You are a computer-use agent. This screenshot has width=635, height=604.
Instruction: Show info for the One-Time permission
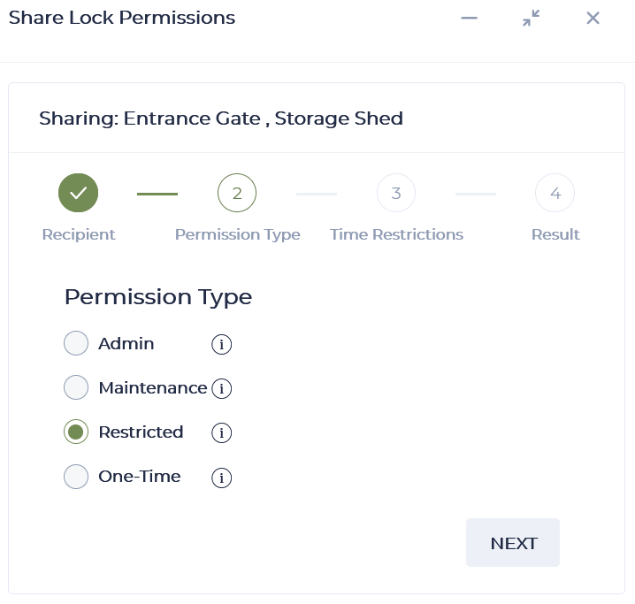221,478
